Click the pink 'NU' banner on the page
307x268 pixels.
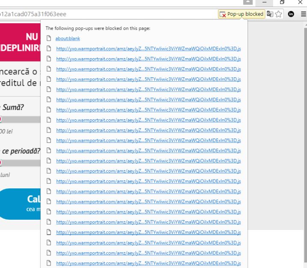click(21, 42)
